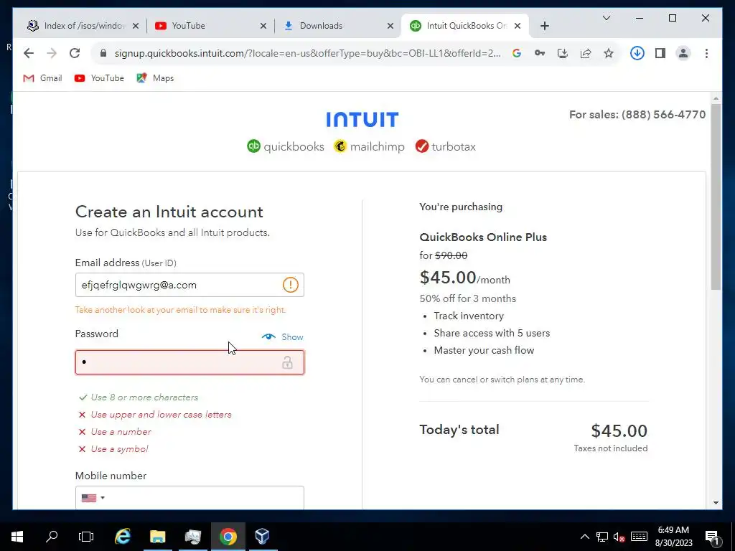Click the "QuickBooks Online Plus" heading

click(483, 237)
